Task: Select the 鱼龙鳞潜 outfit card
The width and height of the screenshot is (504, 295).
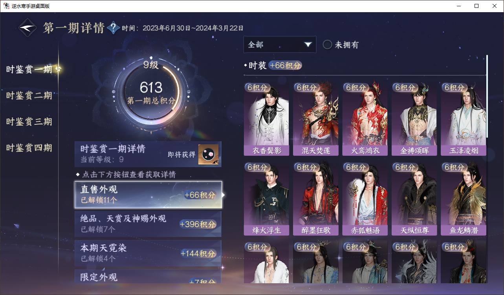Action: click(x=464, y=198)
